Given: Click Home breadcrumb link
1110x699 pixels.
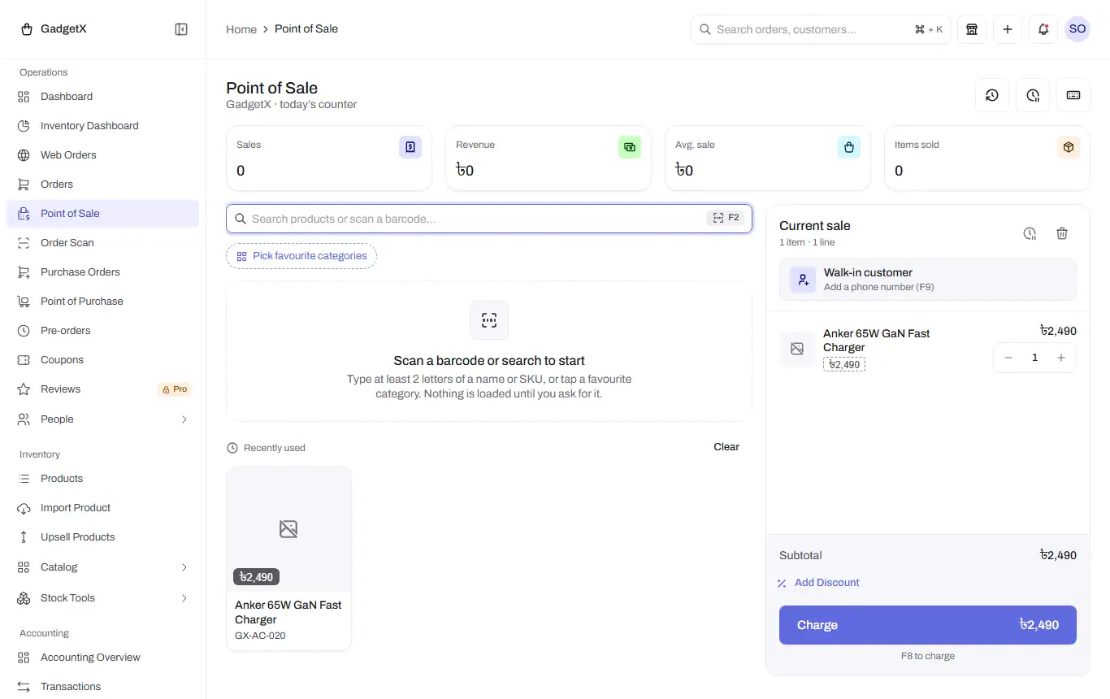Looking at the screenshot, I should pos(241,29).
